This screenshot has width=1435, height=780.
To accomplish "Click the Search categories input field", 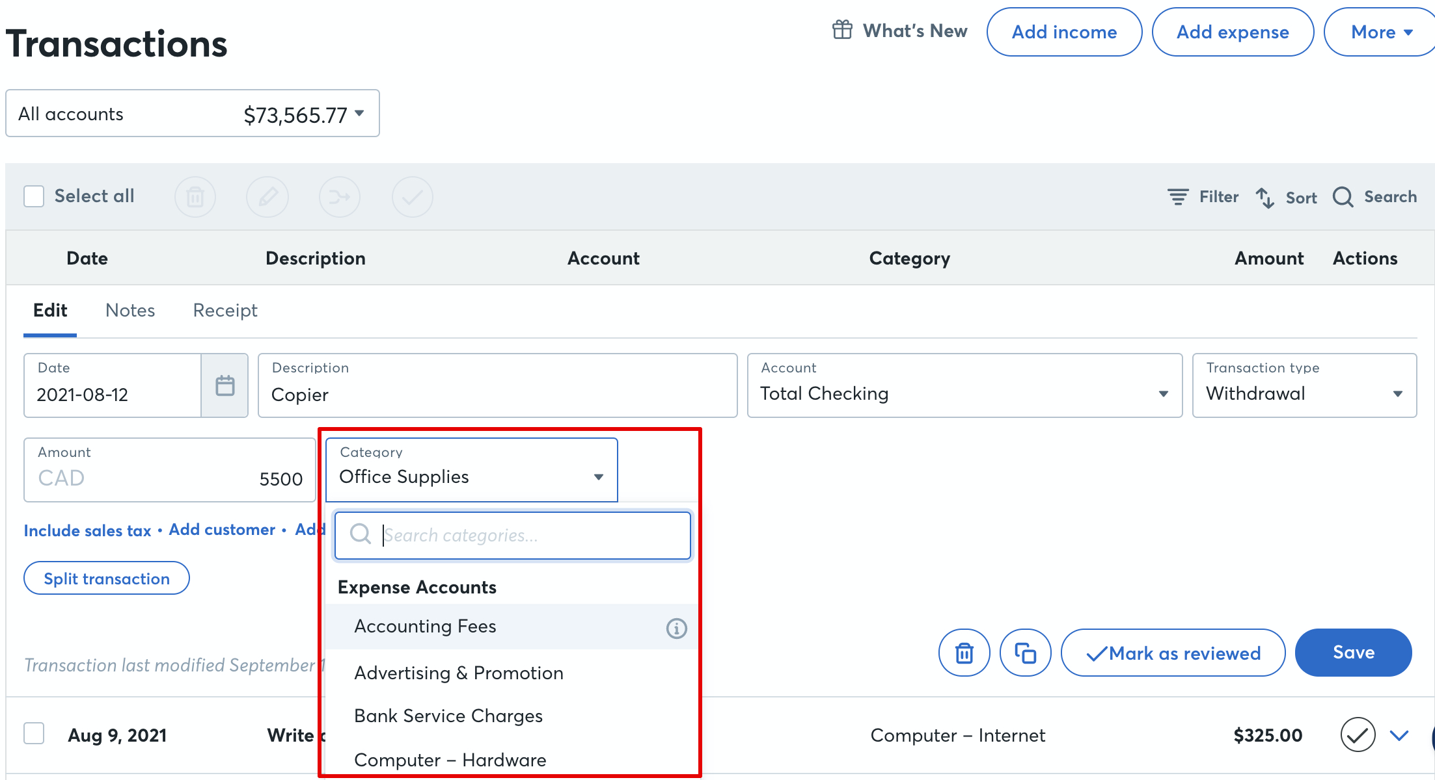I will 513,535.
